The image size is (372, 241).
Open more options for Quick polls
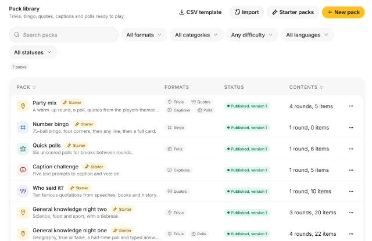pyautogui.click(x=351, y=149)
